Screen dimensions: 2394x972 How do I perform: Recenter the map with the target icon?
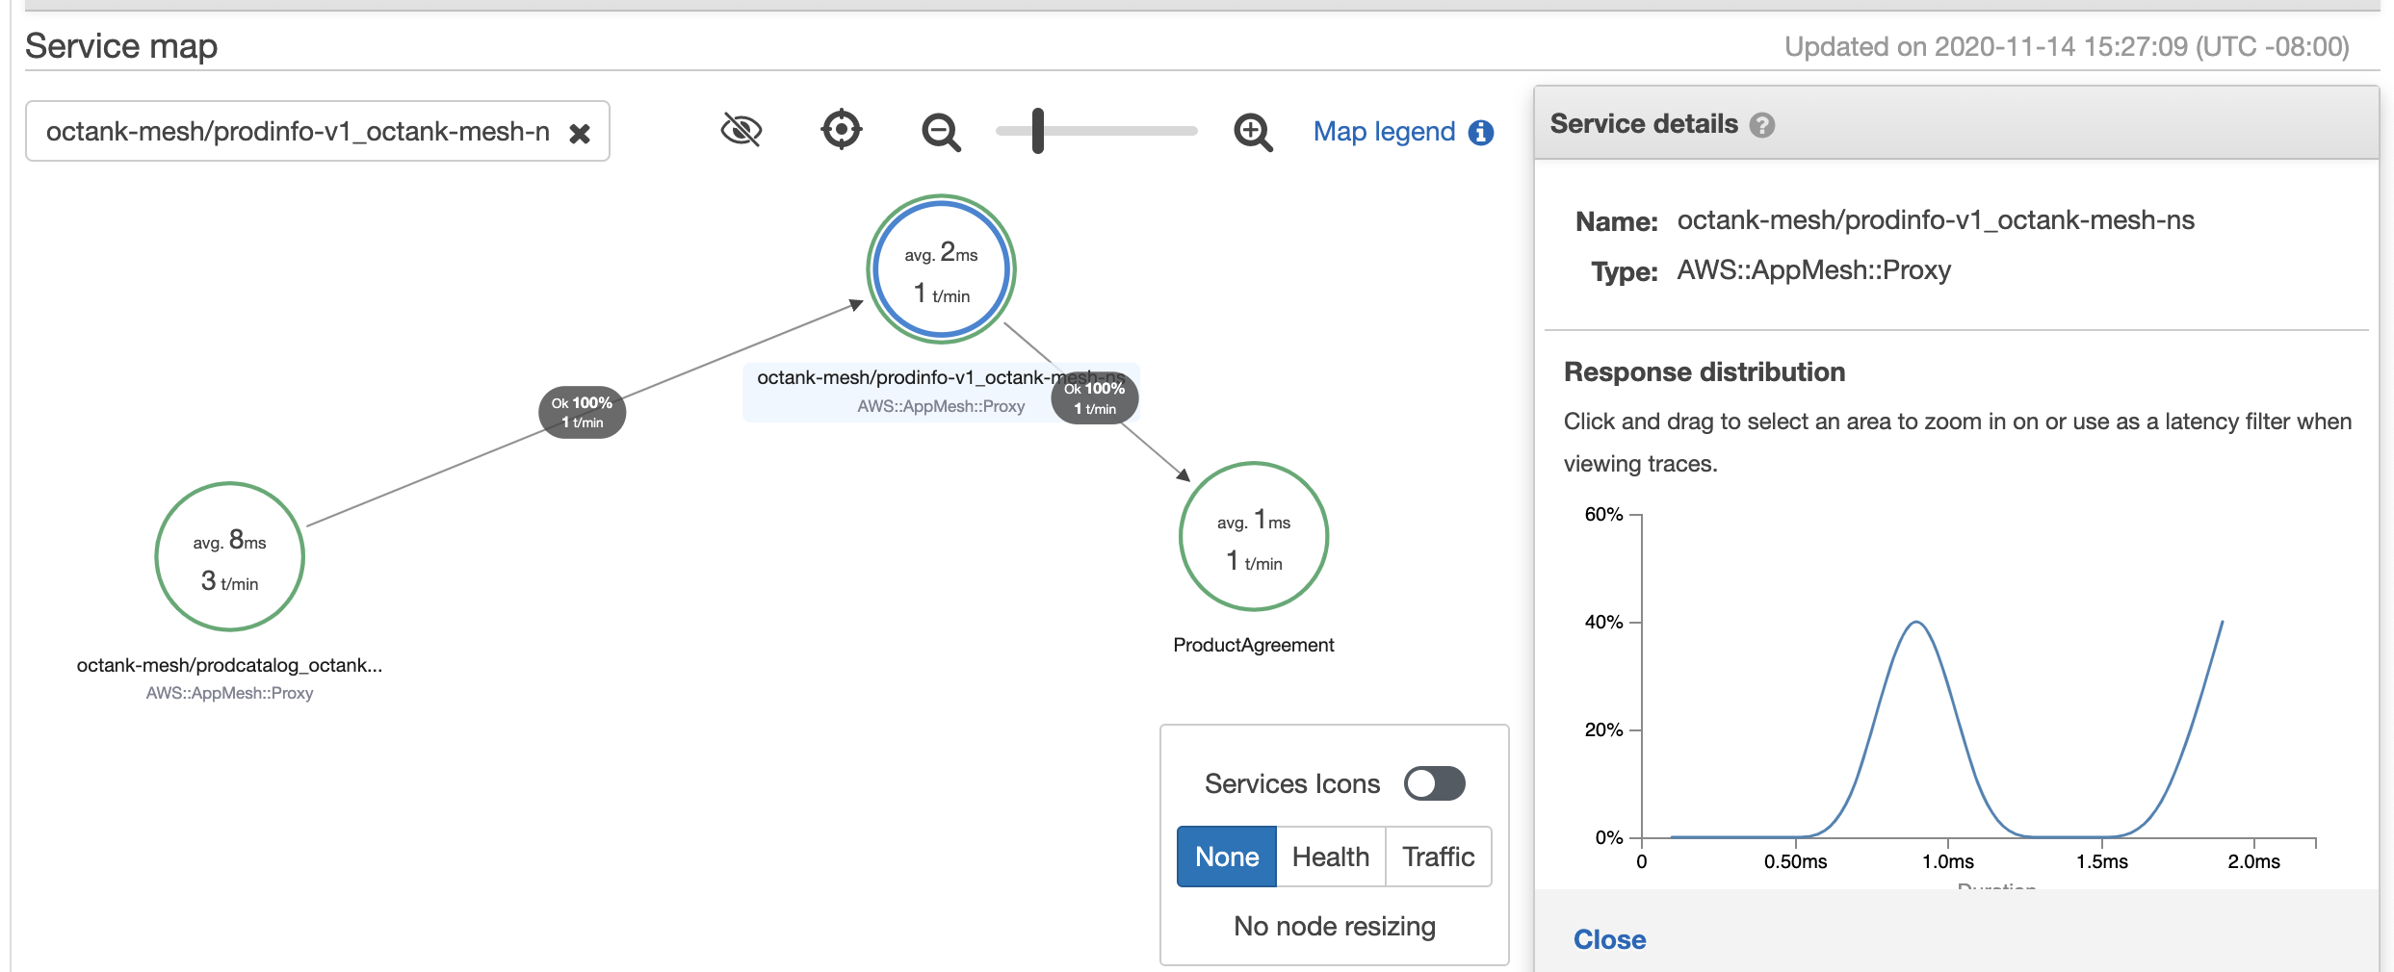[842, 129]
